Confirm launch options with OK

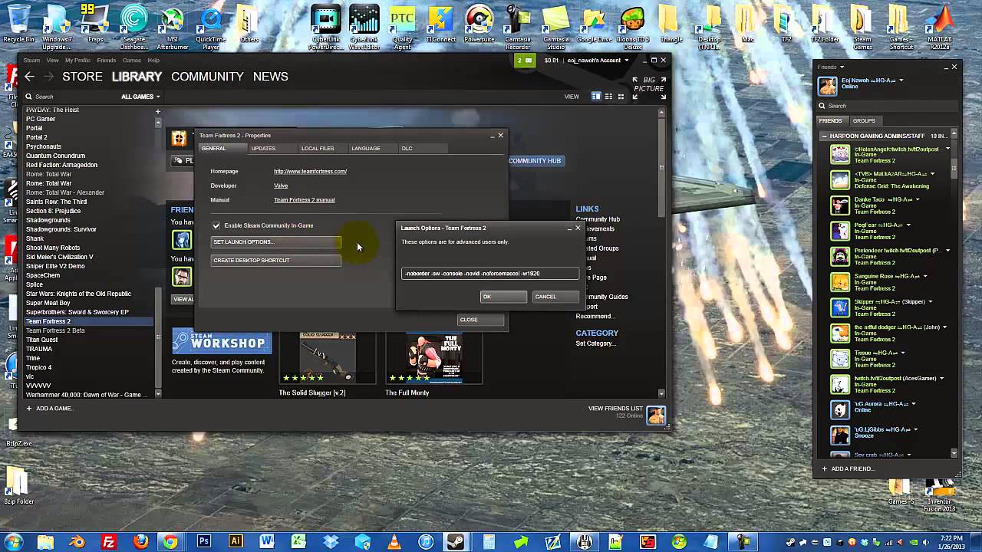click(x=503, y=297)
